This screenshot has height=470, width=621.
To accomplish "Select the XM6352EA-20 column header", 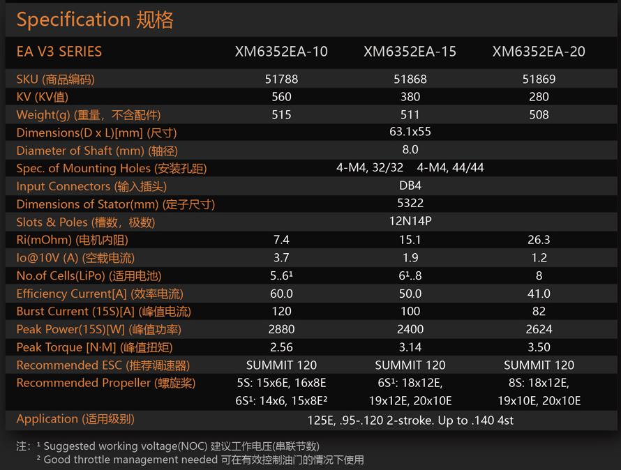I will click(x=539, y=52).
